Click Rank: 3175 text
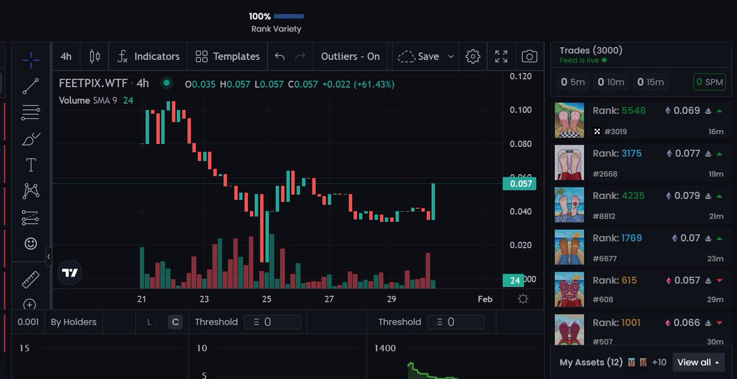 click(617, 153)
